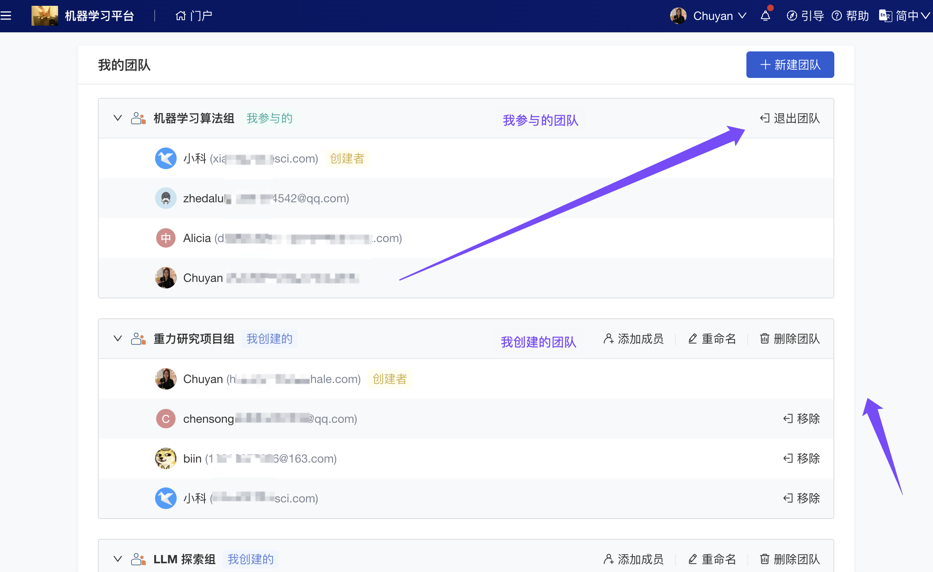Open the hamburger menu icon
The height and width of the screenshot is (572, 933).
[x=6, y=16]
